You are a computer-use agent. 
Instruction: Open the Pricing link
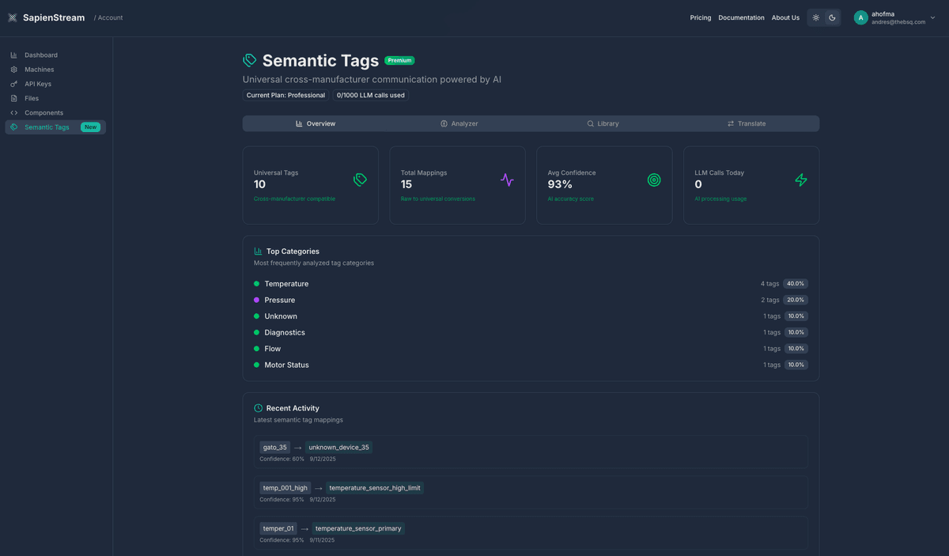tap(700, 17)
